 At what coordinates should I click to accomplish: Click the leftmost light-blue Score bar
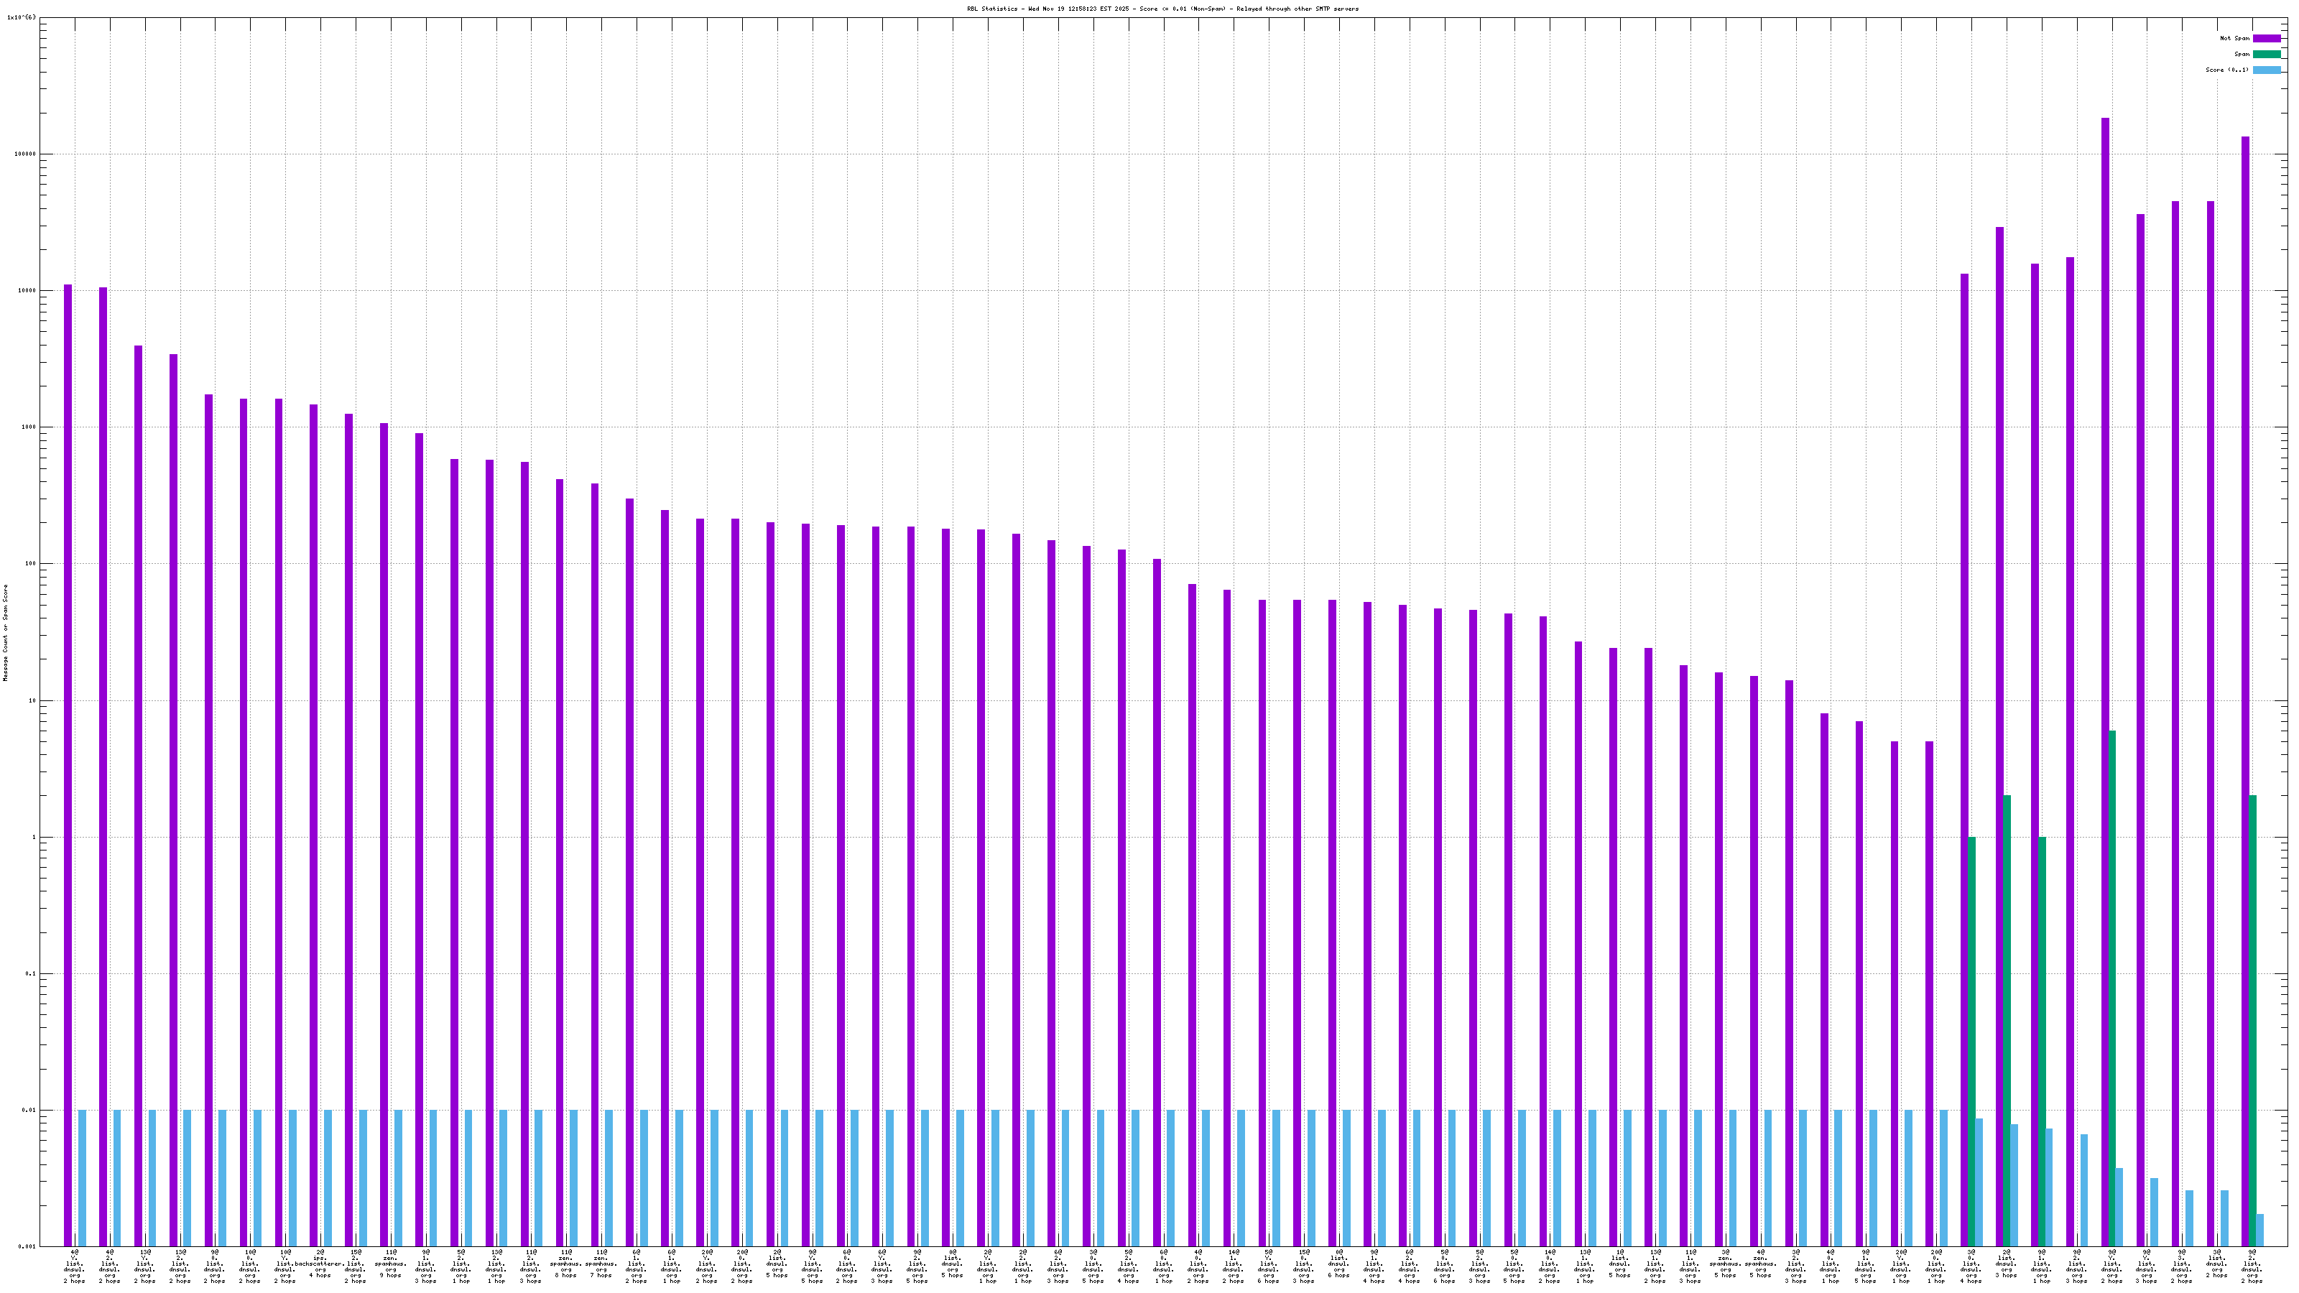(82, 1178)
